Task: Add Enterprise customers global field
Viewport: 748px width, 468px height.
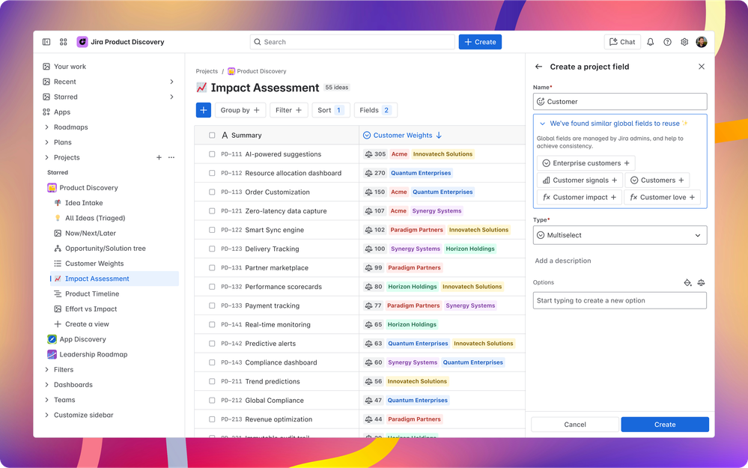Action: (x=586, y=163)
